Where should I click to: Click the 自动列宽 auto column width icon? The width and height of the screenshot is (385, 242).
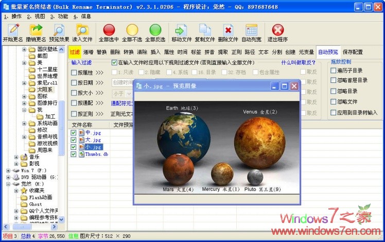251,30
